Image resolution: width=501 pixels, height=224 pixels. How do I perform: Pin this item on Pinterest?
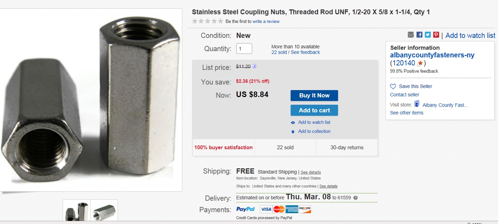pos(436,35)
